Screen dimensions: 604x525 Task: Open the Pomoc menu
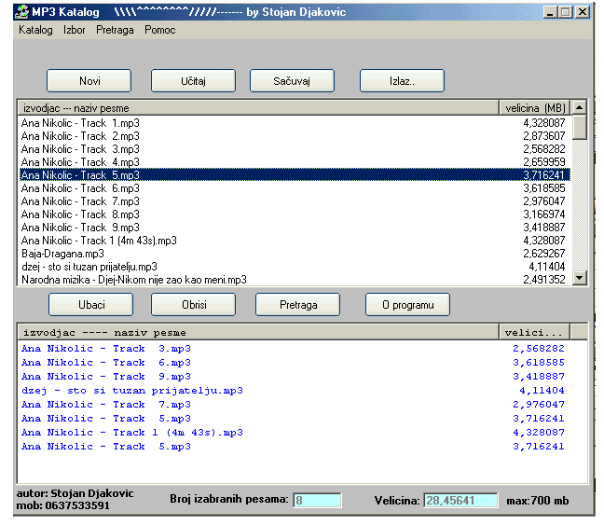click(160, 30)
